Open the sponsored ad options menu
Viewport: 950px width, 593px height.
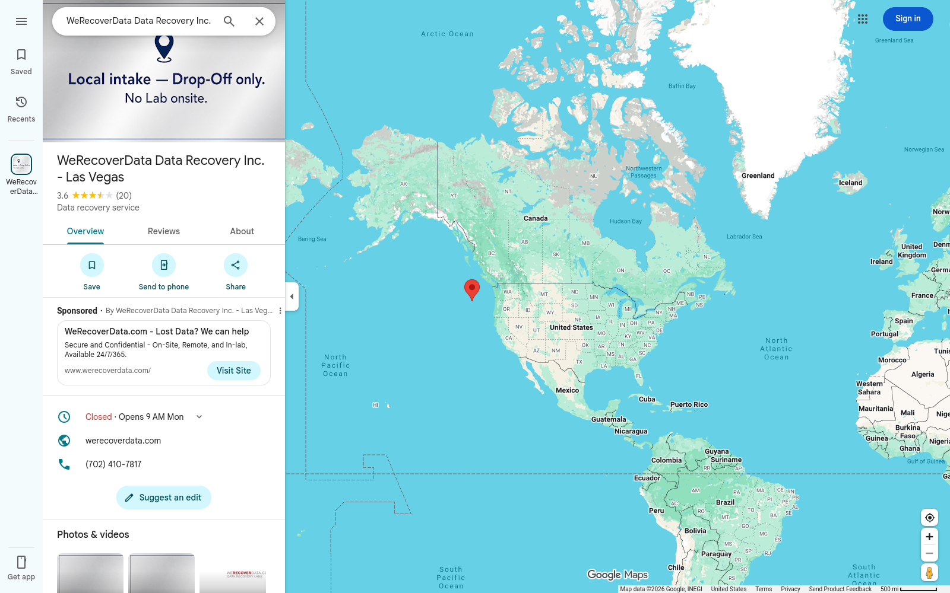pos(280,311)
